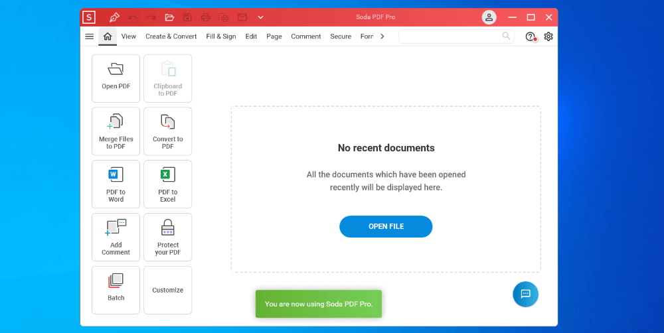Click inside the search input field
The image size is (664, 333).
point(456,36)
